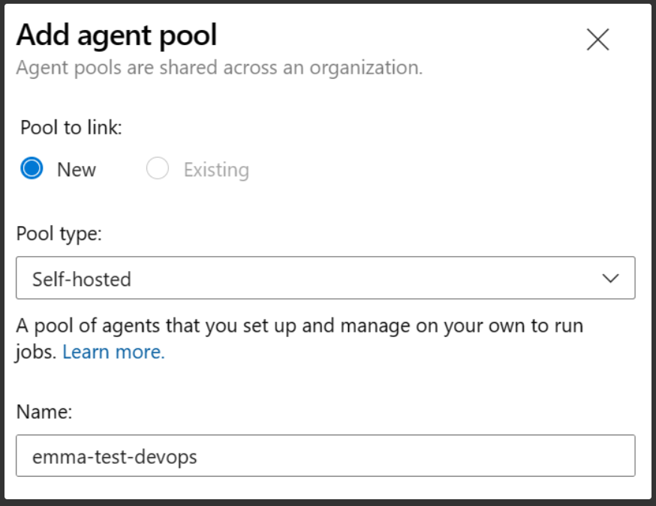This screenshot has width=656, height=506.
Task: Click the 'Pool to link:' label
Action: pos(71,127)
